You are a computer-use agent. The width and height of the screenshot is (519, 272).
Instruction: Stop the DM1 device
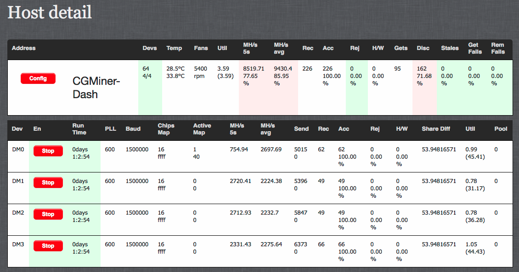click(48, 183)
